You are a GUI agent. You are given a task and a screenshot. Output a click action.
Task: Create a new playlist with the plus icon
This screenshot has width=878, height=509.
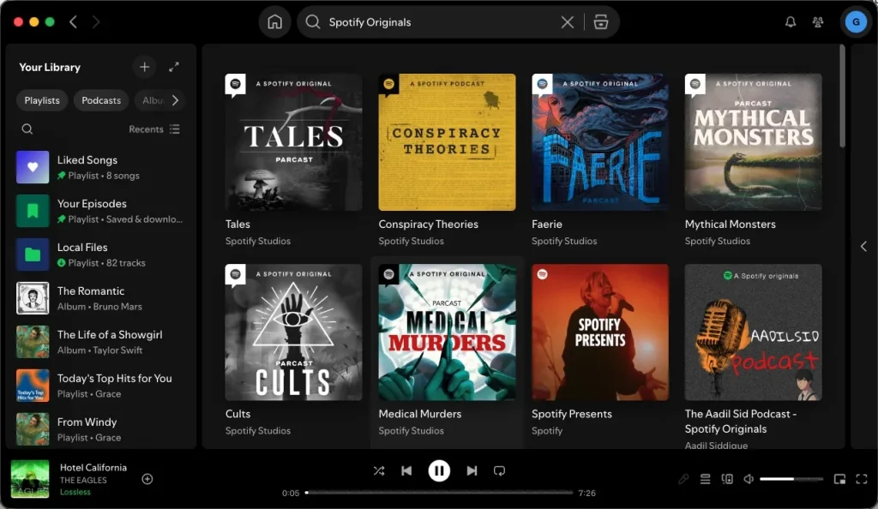click(144, 67)
